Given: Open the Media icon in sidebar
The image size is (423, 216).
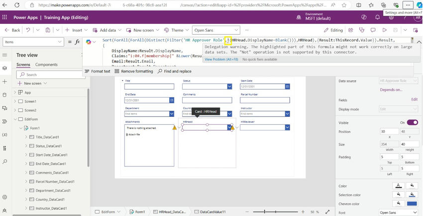Looking at the screenshot, I should (x=4, y=108).
